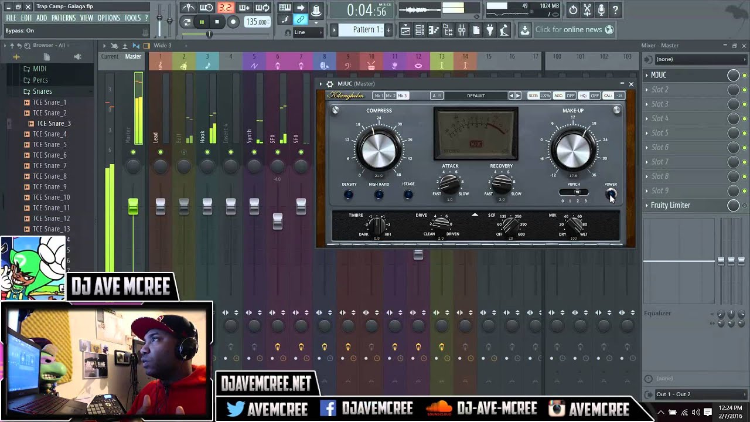Open the ADD menu

coord(42,18)
